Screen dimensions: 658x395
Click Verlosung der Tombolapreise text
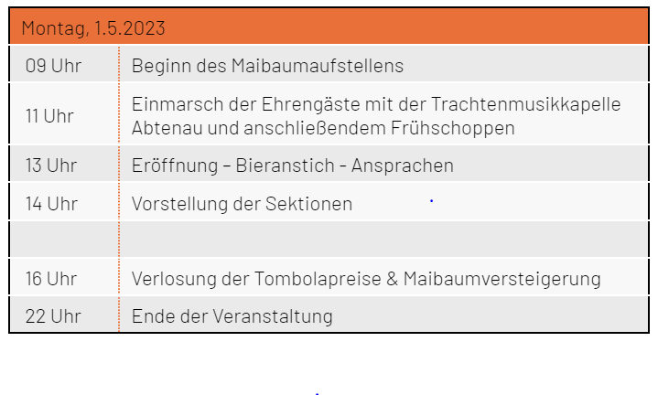click(256, 279)
